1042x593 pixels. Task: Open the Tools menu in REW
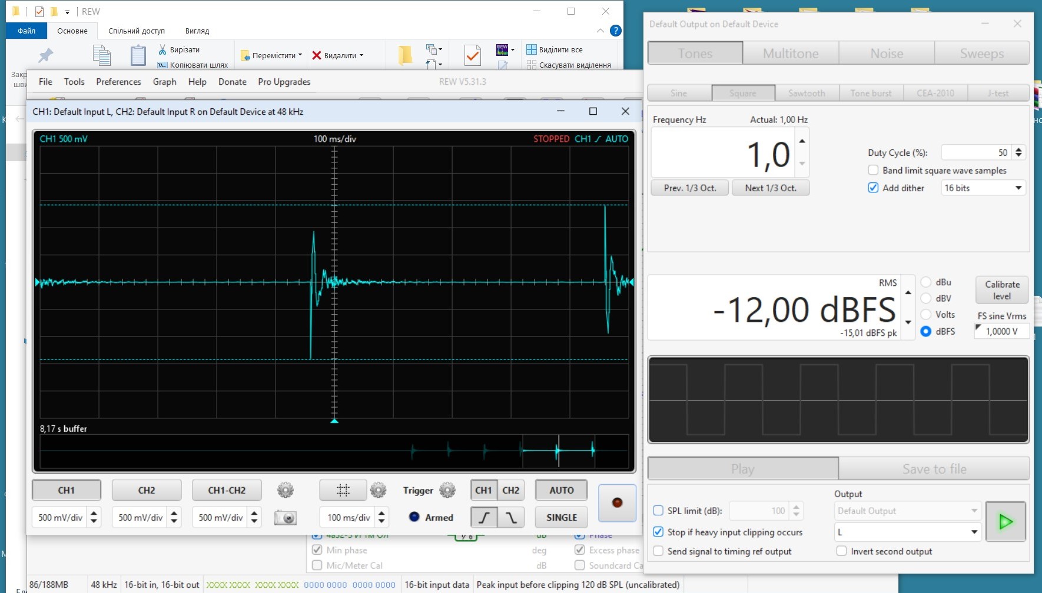click(x=74, y=82)
